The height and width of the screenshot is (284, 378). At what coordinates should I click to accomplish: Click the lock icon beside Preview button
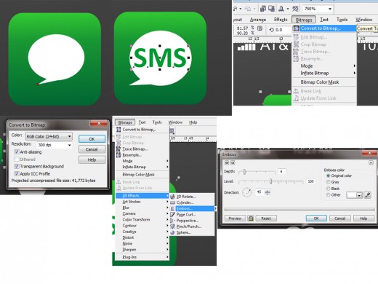251,218
